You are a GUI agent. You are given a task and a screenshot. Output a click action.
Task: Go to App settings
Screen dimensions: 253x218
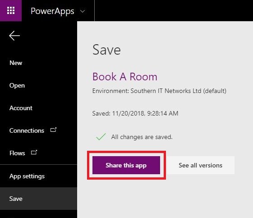pyautogui.click(x=27, y=176)
